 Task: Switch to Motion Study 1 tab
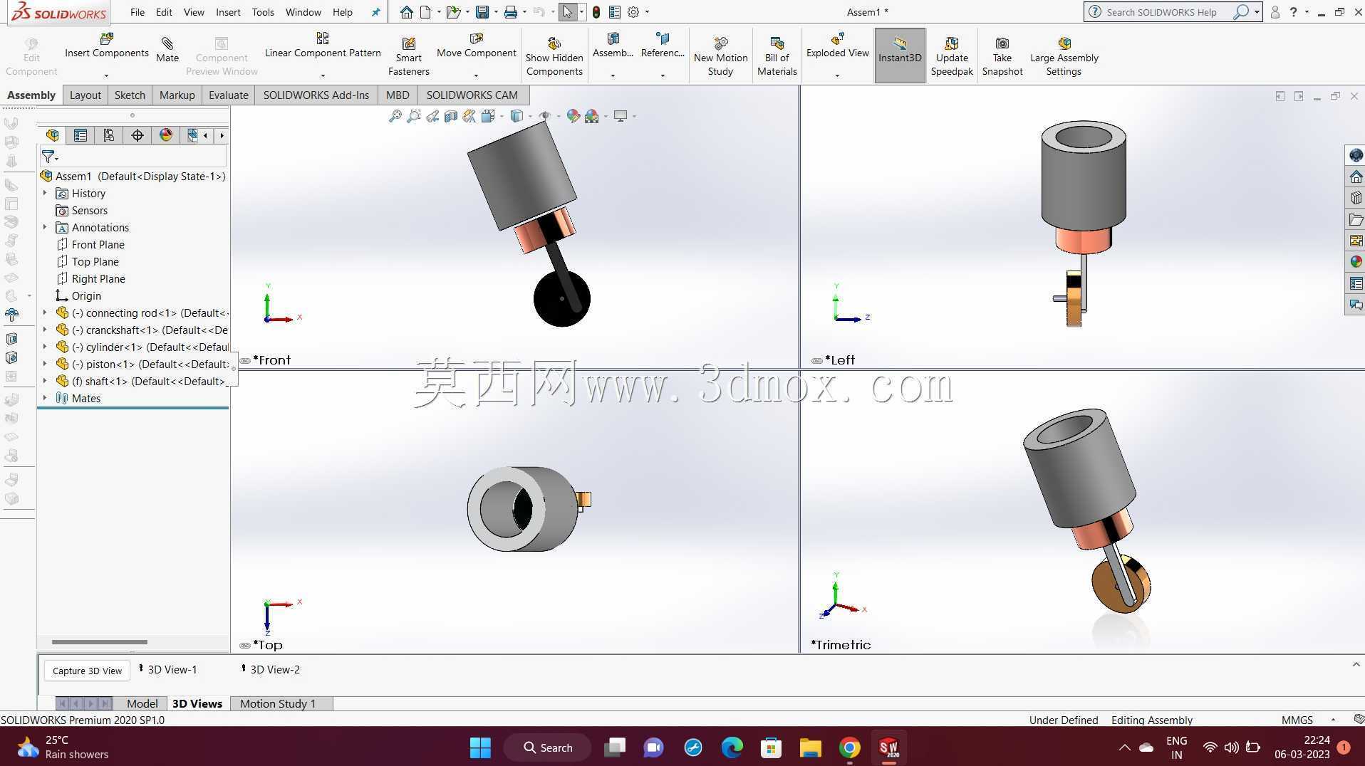tap(277, 703)
